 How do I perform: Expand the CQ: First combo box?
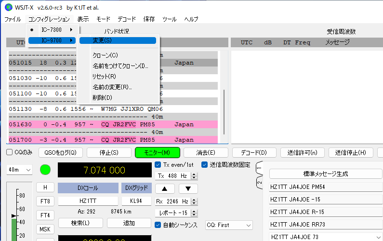click(x=229, y=225)
